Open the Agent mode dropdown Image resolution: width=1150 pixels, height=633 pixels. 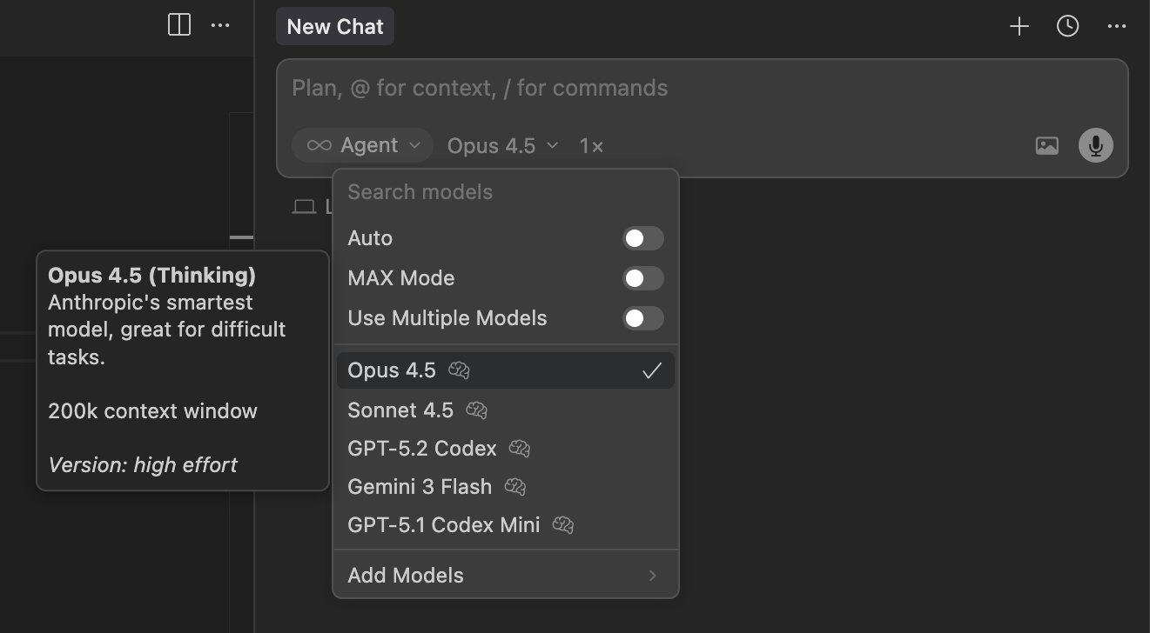[361, 145]
